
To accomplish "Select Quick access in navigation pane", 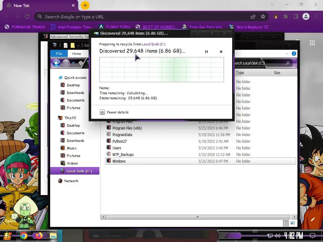I will click(x=72, y=78).
